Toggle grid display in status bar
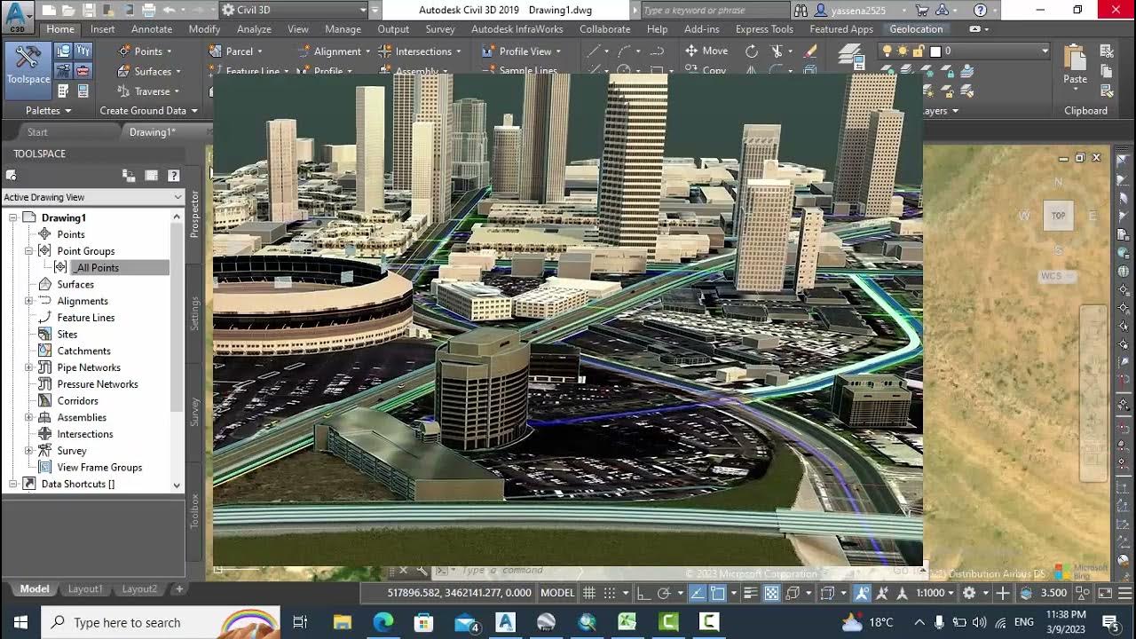This screenshot has width=1136, height=639. [588, 593]
